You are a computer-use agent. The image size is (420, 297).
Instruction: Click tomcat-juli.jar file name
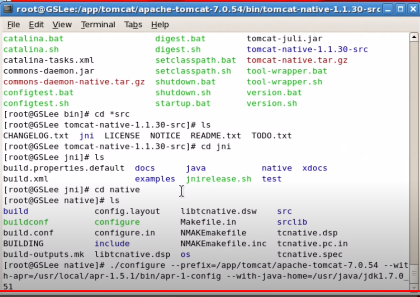click(x=285, y=39)
